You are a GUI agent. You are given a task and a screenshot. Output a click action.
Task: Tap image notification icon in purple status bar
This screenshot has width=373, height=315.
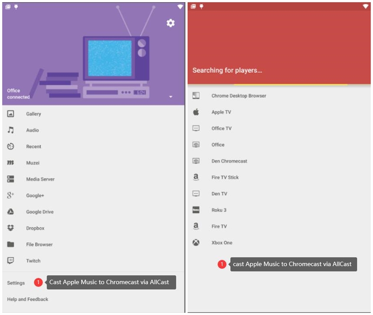[x=8, y=7]
